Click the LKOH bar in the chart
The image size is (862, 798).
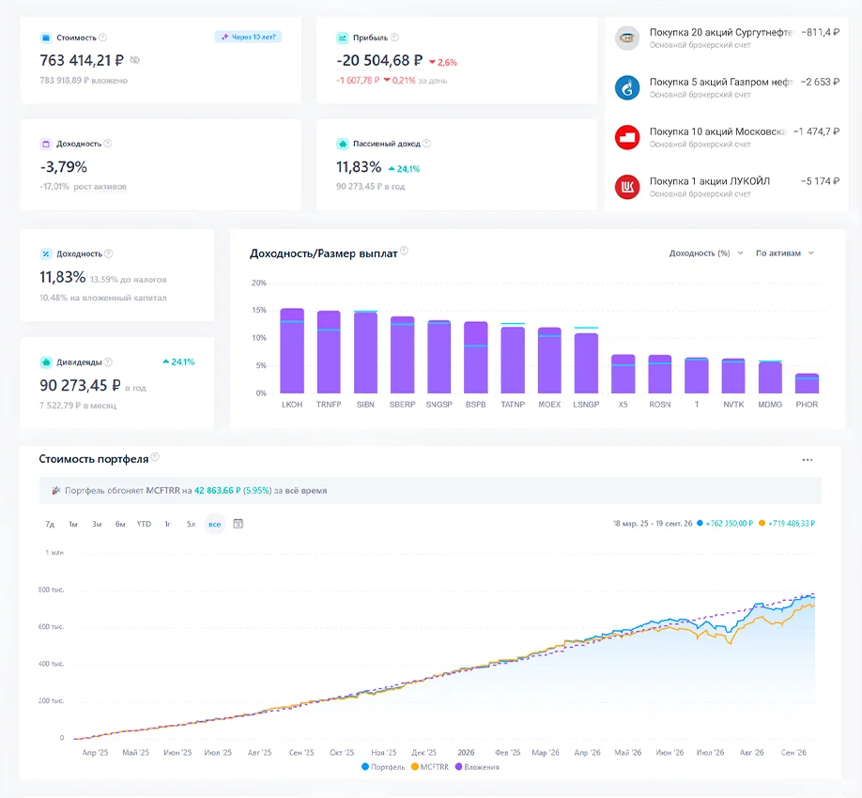(x=292, y=350)
